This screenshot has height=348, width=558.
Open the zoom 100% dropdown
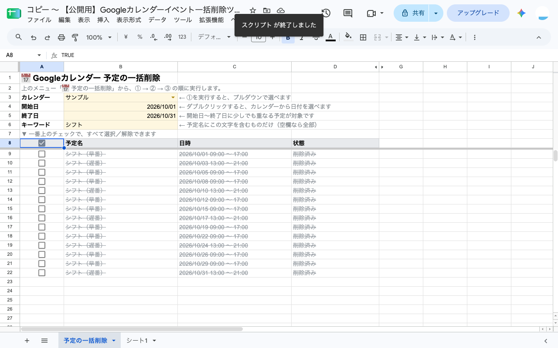99,37
